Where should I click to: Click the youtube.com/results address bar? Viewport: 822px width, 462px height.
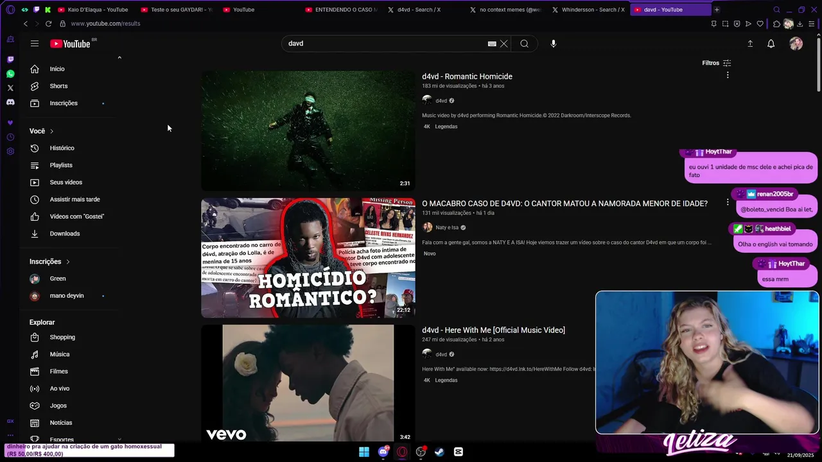click(x=105, y=24)
